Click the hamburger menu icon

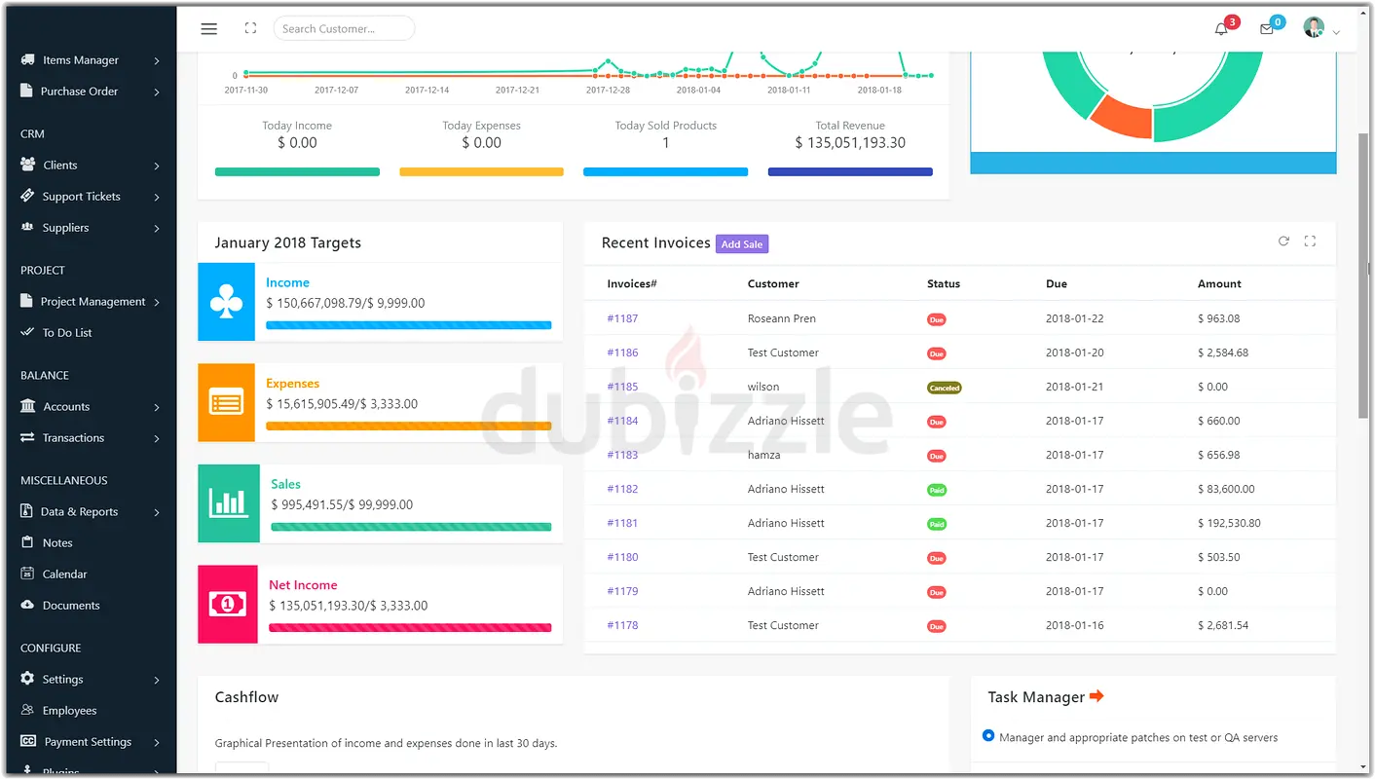208,29
